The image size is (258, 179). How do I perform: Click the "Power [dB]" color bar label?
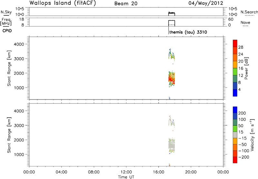(x=246, y=68)
